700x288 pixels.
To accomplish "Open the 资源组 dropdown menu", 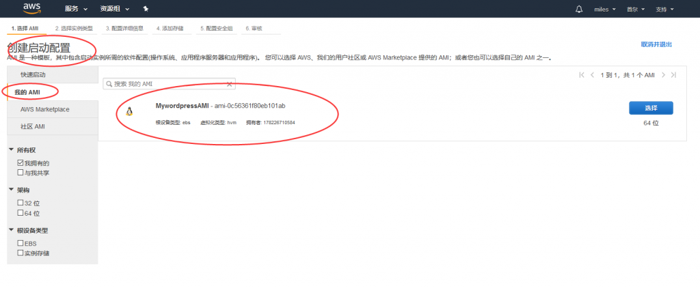I will click(x=115, y=9).
